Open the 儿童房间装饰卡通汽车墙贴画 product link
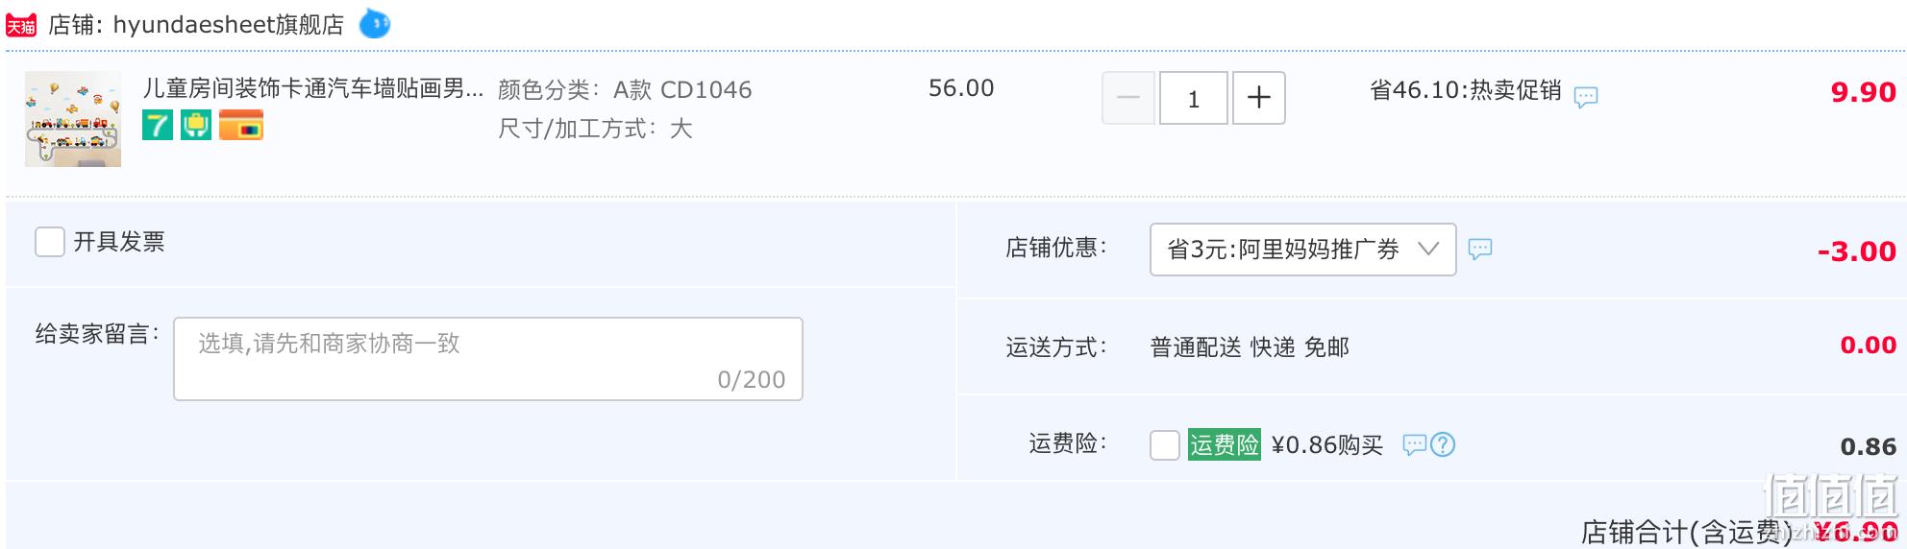This screenshot has width=1907, height=549. pos(313,88)
